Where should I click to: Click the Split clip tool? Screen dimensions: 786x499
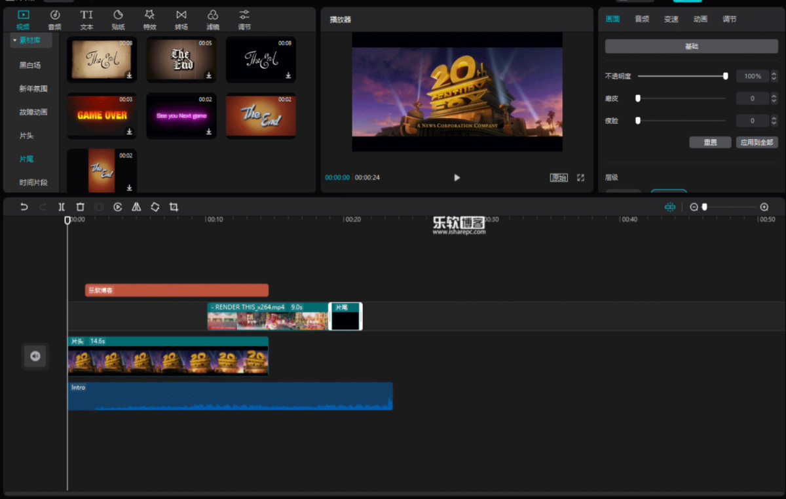point(62,207)
